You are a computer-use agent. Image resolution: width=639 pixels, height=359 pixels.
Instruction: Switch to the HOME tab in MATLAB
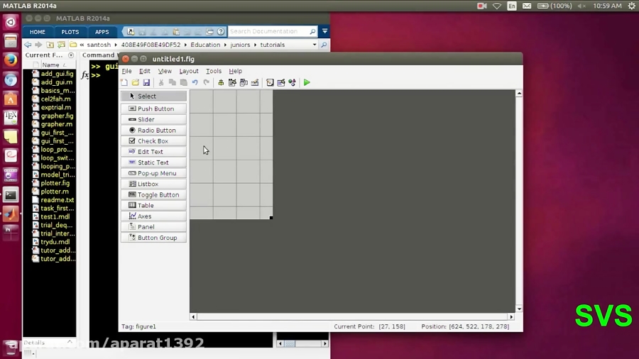(x=38, y=32)
